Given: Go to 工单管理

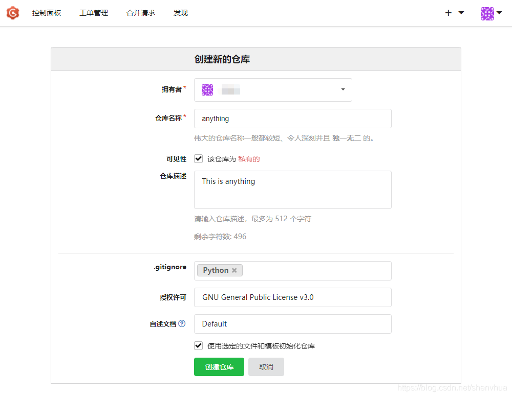Looking at the screenshot, I should pyautogui.click(x=94, y=13).
